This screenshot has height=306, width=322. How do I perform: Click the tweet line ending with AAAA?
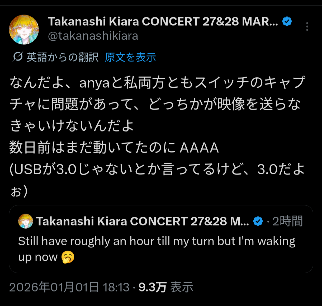click(x=114, y=148)
